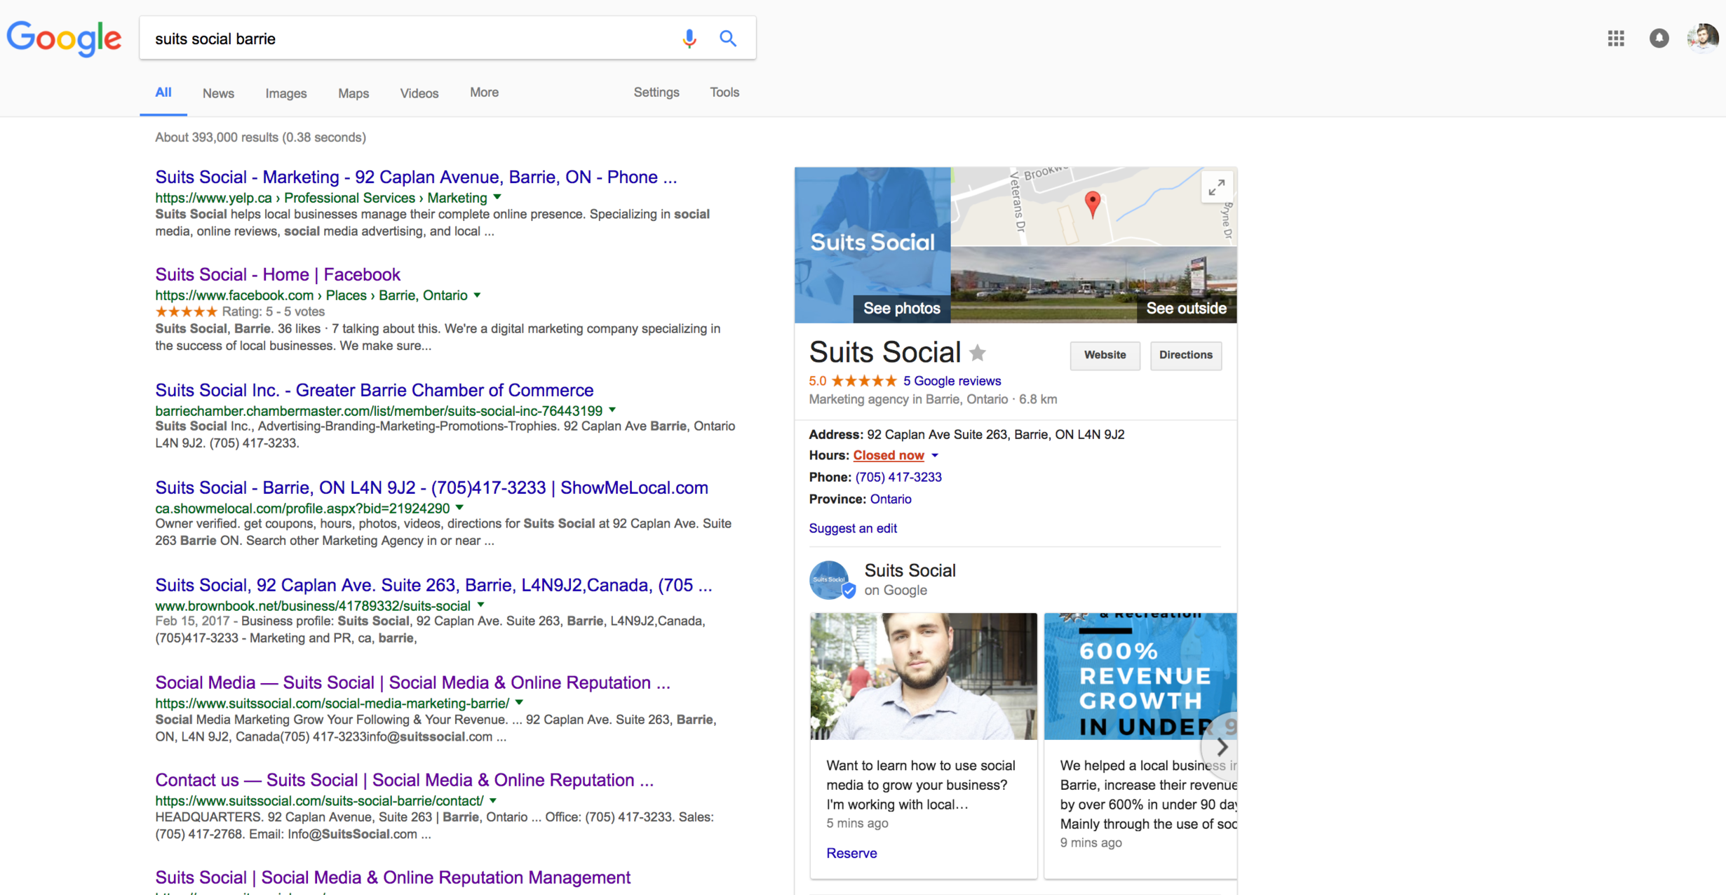This screenshot has width=1726, height=895.
Task: Open the 5 Google reviews link
Action: (x=952, y=381)
